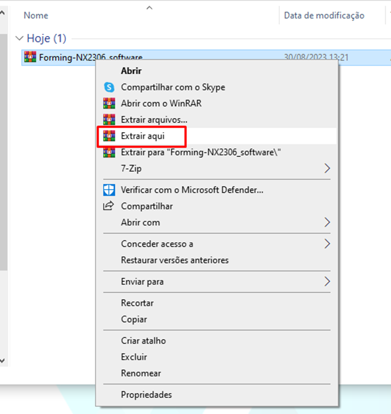Viewport: 391px width, 414px height.
Task: Click WinRAR icon beside Abrir com o WinRAR
Action: (x=109, y=103)
